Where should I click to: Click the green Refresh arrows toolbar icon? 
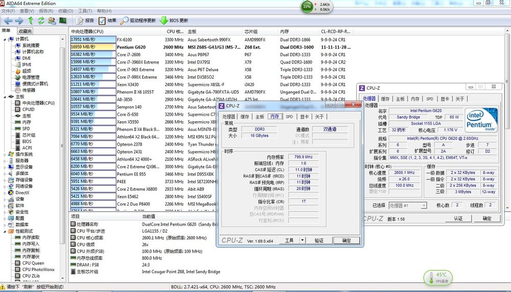tap(41, 20)
